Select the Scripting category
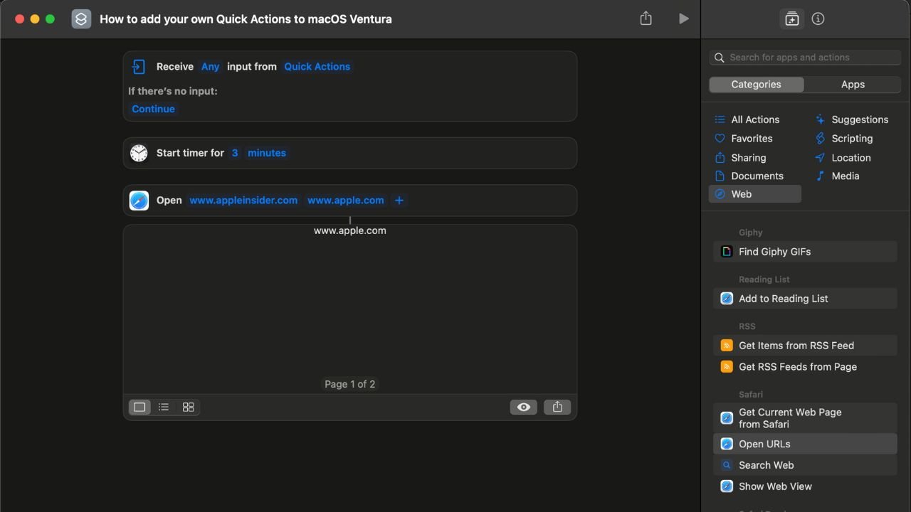The height and width of the screenshot is (512, 911). click(851, 139)
